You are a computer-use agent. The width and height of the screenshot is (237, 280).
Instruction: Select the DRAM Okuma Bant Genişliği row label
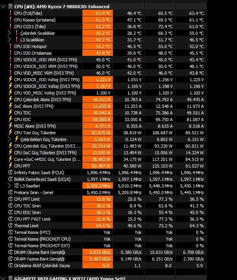point(40,252)
